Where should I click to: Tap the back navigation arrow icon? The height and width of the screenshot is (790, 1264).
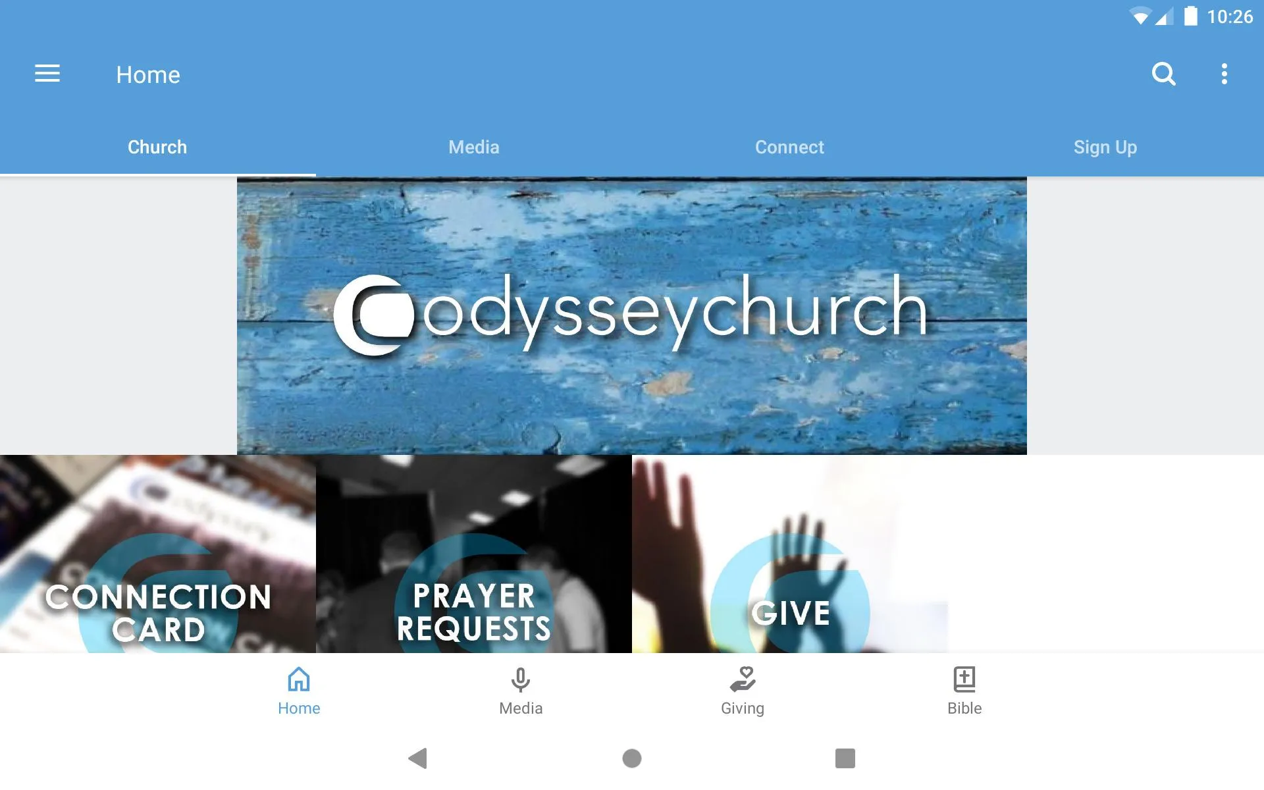pyautogui.click(x=419, y=759)
